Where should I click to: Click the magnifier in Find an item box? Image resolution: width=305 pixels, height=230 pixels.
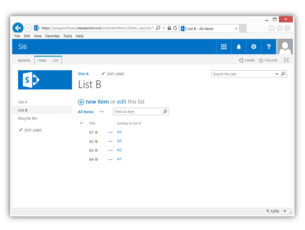(x=165, y=111)
